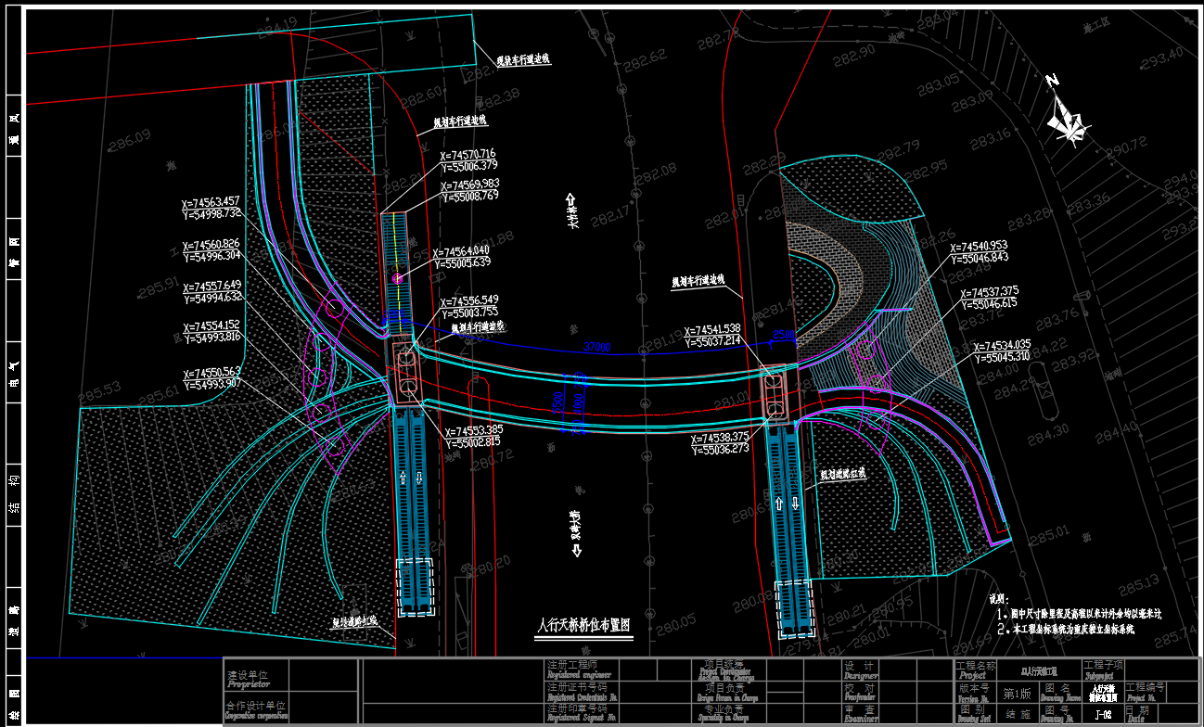Select the elevation value 285.01

click(1048, 536)
